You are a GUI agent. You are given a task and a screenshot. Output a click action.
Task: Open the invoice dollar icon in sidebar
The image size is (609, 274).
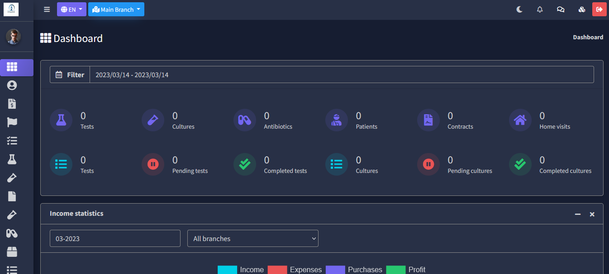click(x=12, y=104)
